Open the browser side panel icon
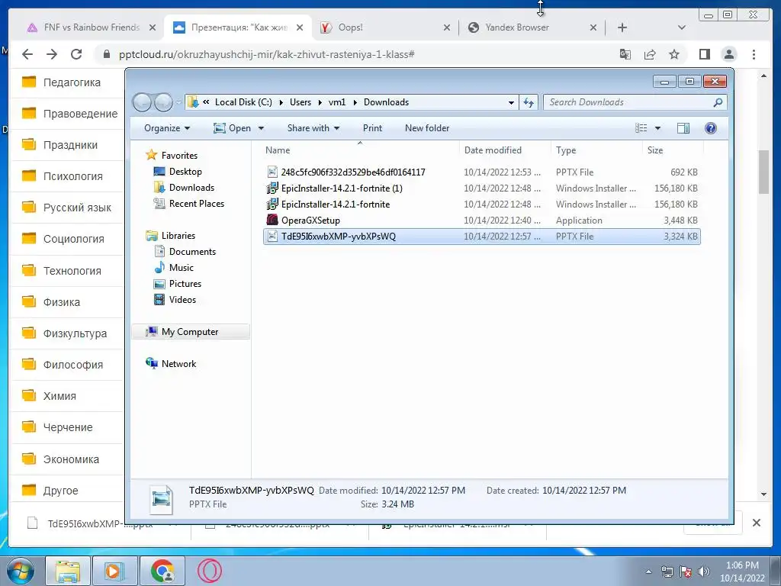 [x=704, y=54]
